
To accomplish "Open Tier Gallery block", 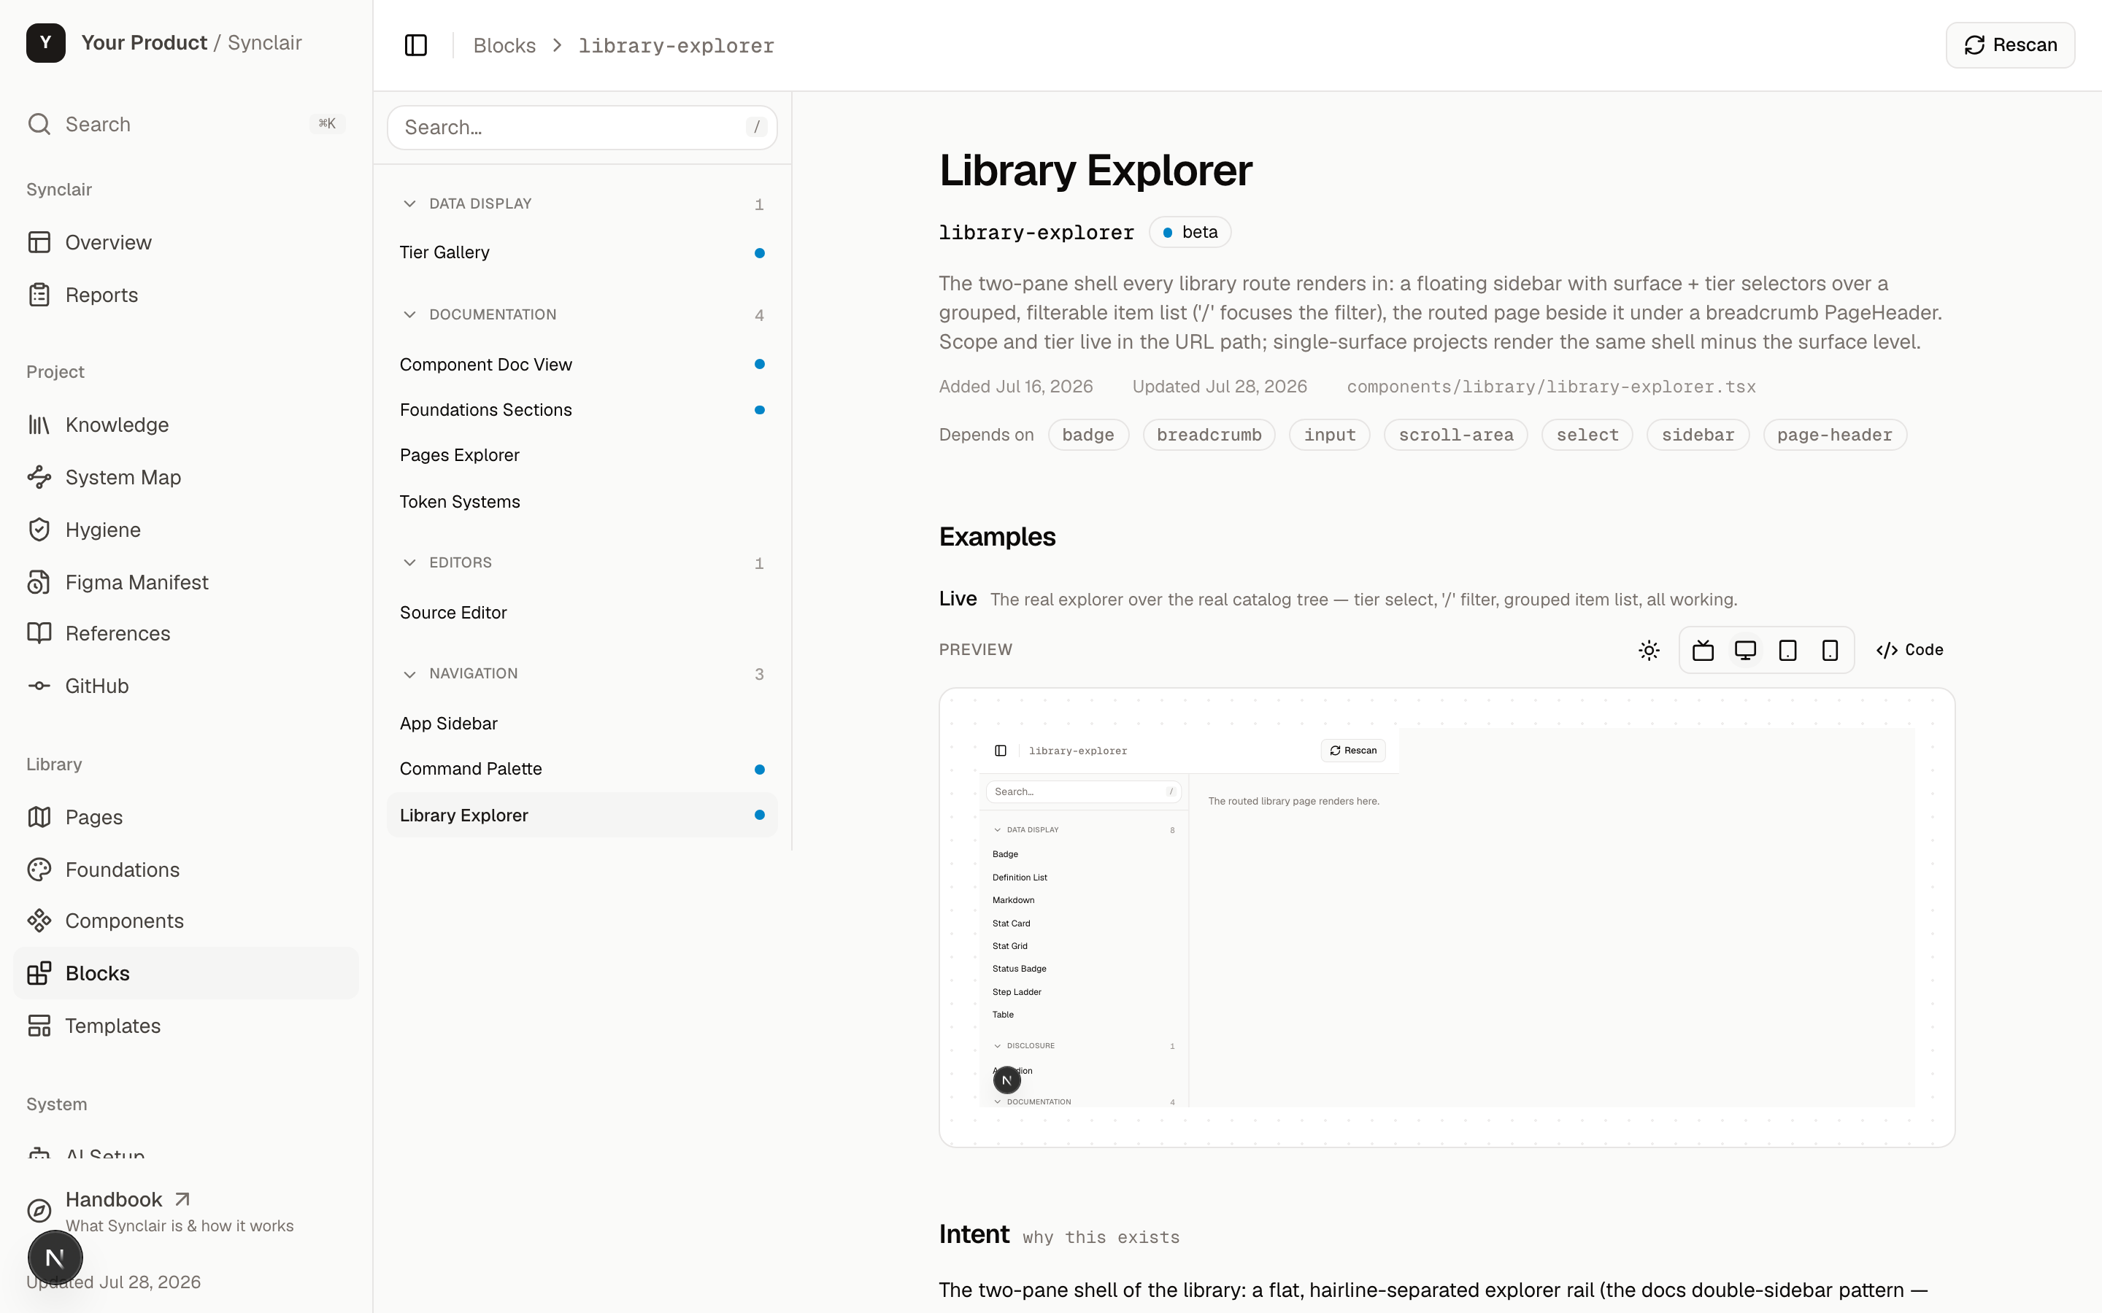I will (582, 252).
